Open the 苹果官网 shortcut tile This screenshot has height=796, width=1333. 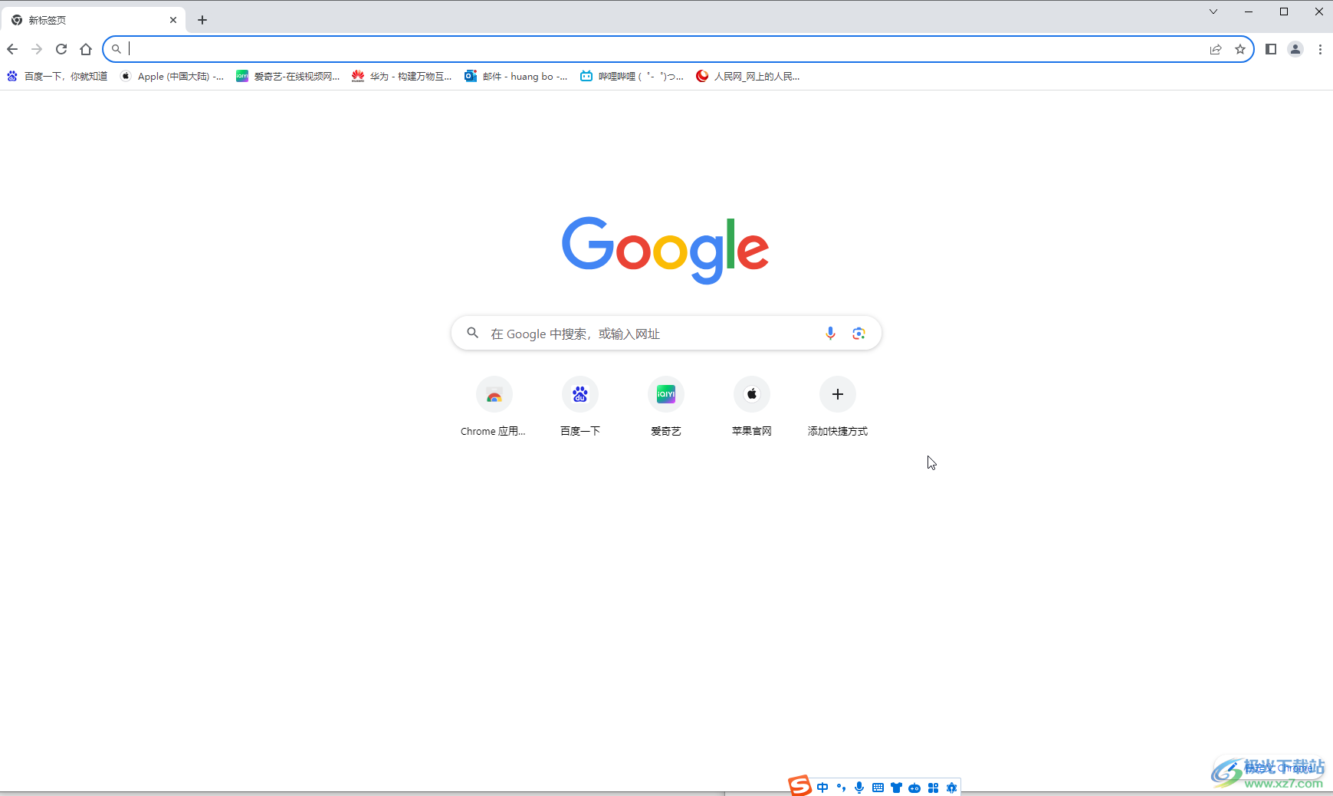752,406
